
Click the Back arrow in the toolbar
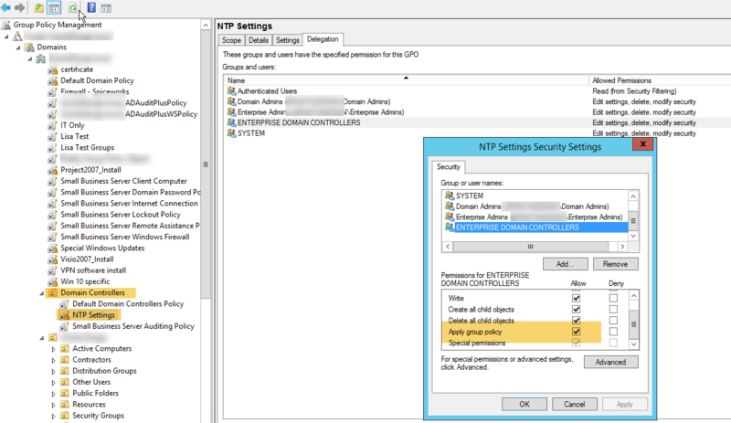click(x=8, y=7)
